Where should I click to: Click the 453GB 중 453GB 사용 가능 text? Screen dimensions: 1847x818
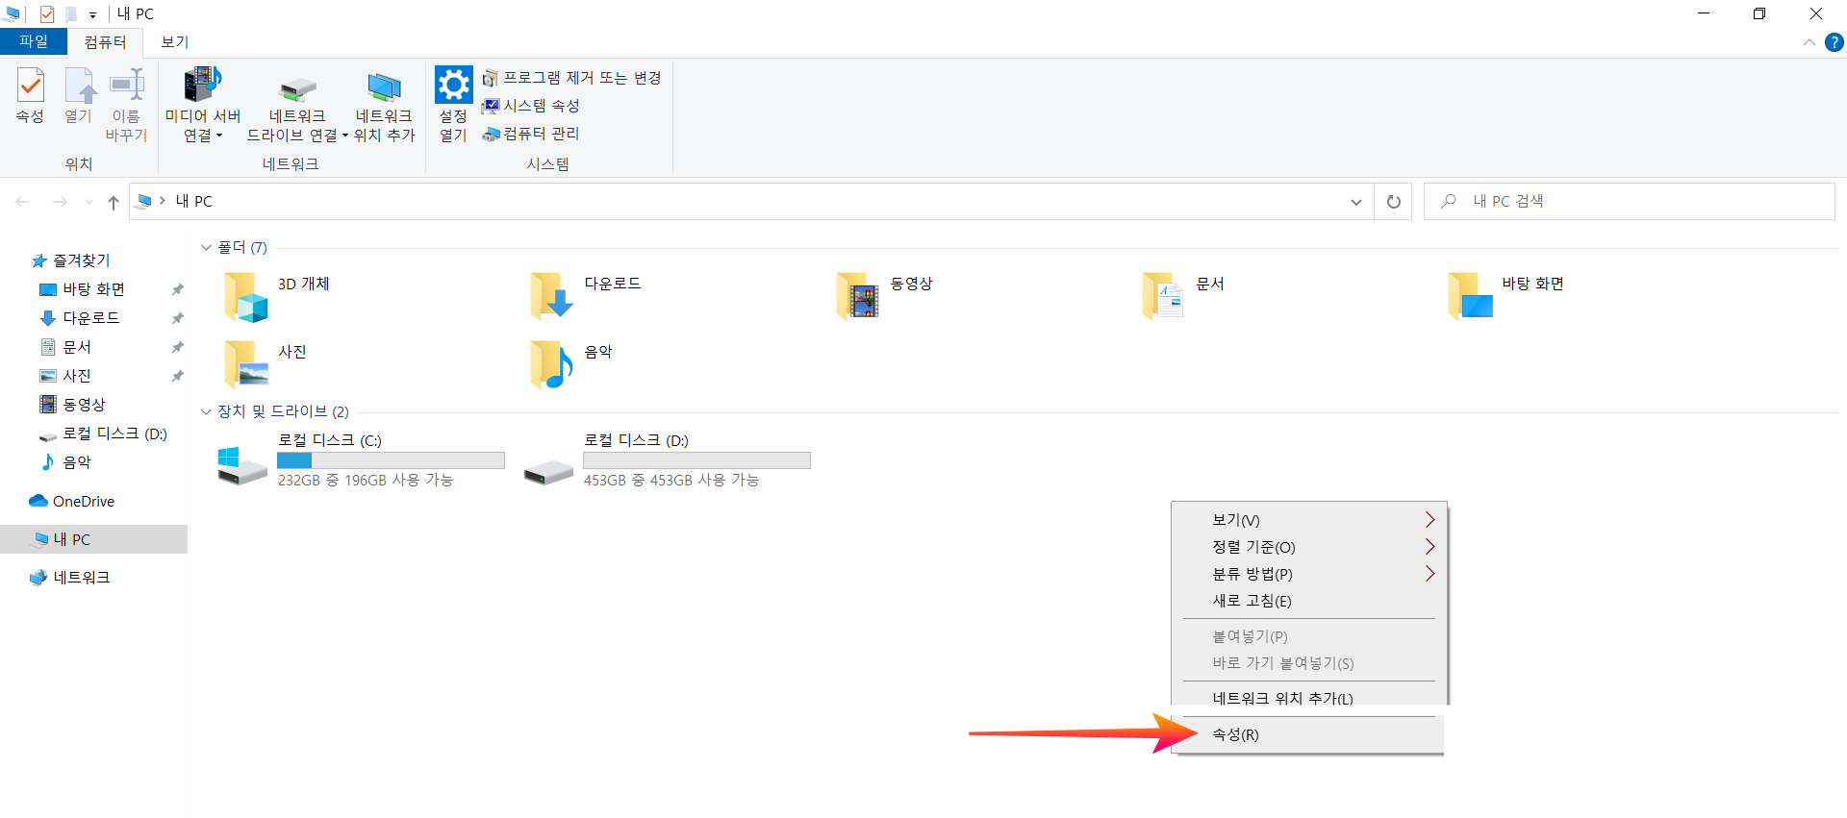pyautogui.click(x=671, y=480)
